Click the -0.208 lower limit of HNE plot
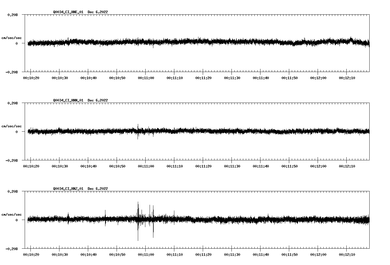This screenshot has width=390, height=265. [x=11, y=72]
